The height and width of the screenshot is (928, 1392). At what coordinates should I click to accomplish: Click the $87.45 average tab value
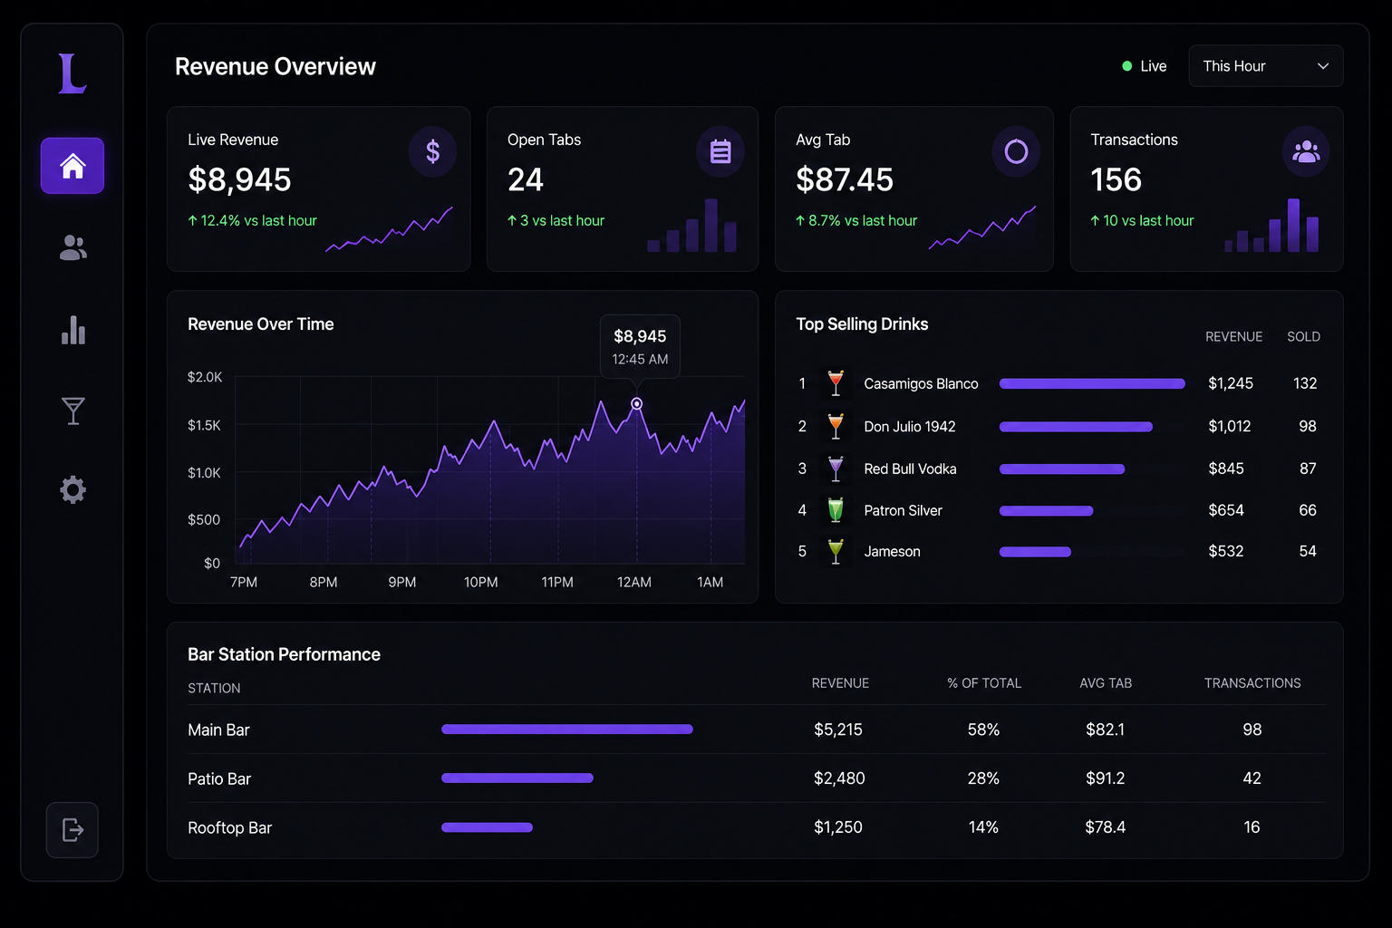[x=845, y=179]
